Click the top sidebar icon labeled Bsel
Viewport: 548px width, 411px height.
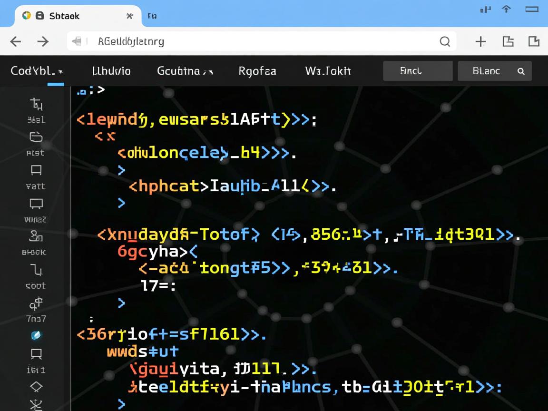pos(36,104)
